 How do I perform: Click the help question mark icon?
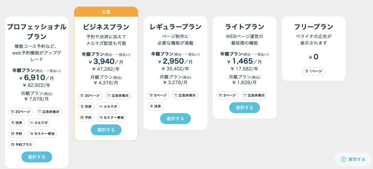[x=343, y=159]
